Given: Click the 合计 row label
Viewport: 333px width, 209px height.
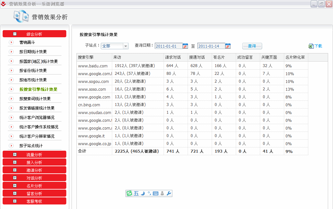Looking at the screenshot, I should 82,151.
